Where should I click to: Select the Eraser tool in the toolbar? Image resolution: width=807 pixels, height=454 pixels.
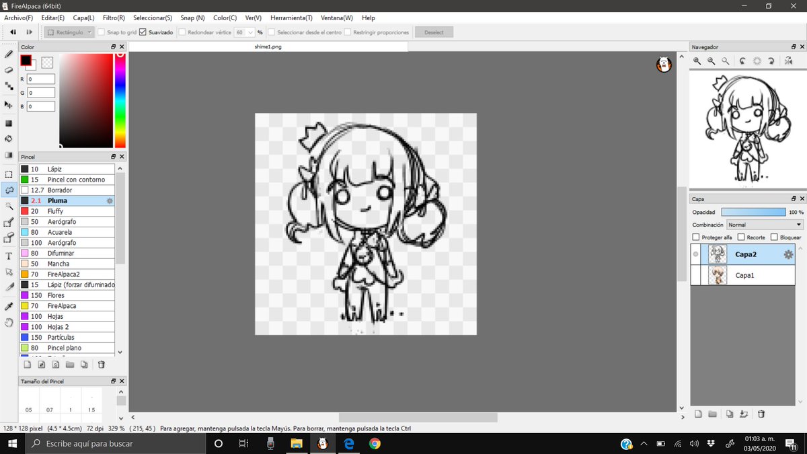[x=9, y=69]
